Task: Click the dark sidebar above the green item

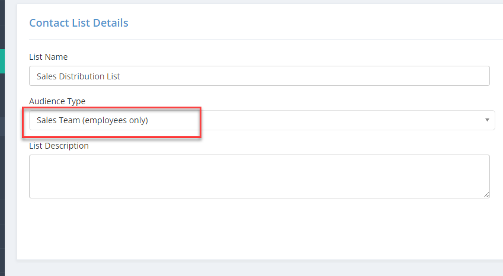Action: (2, 25)
